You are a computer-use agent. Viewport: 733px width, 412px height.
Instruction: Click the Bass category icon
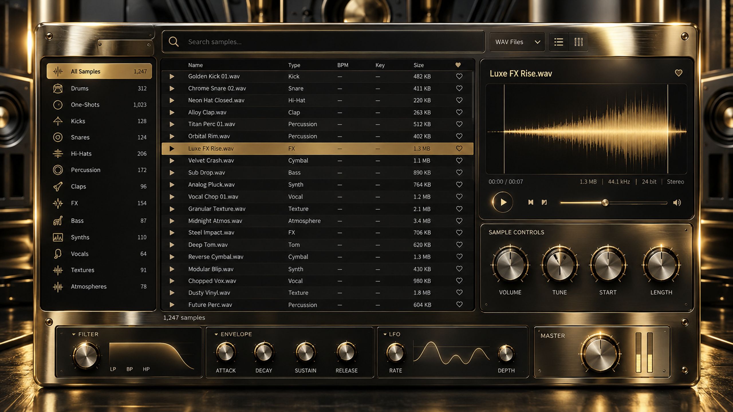58,221
